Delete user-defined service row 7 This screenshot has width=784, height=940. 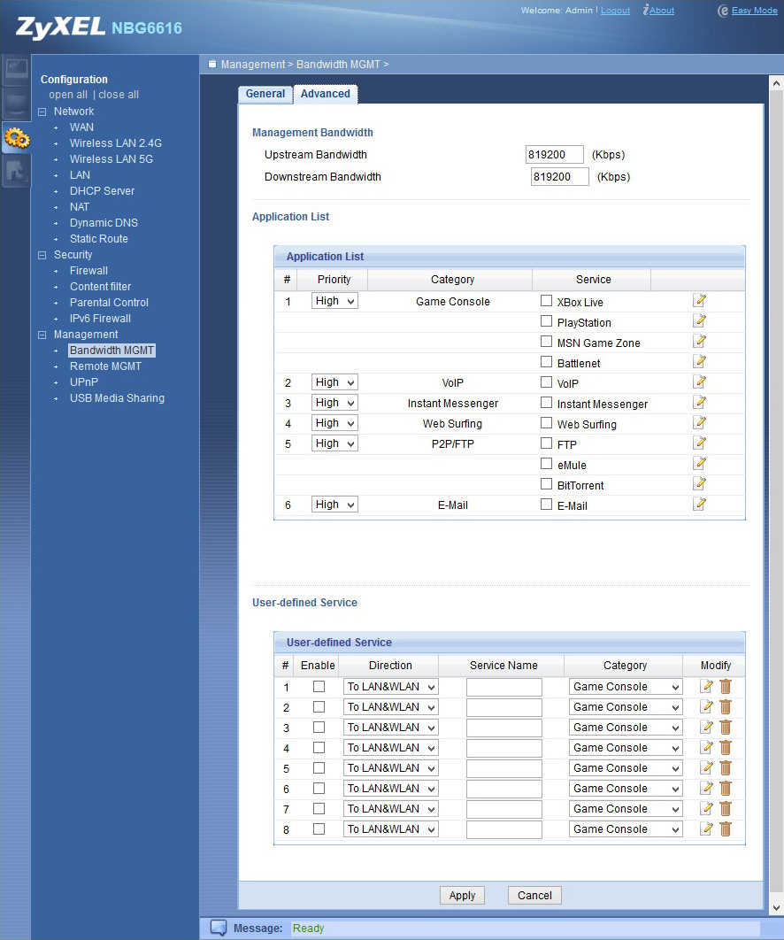(726, 809)
